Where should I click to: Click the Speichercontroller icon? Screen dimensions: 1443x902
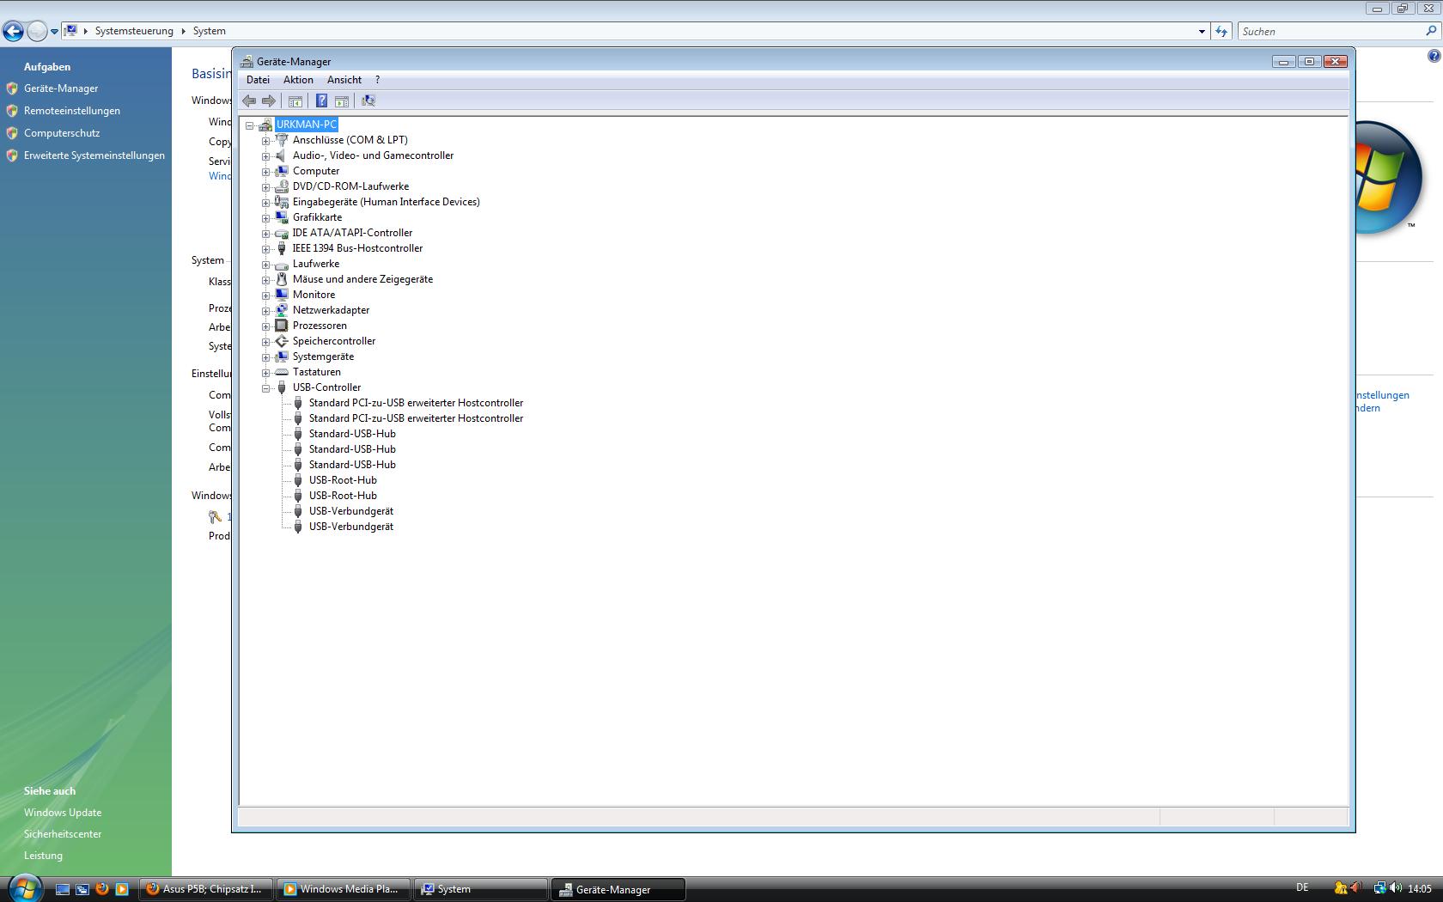click(282, 341)
